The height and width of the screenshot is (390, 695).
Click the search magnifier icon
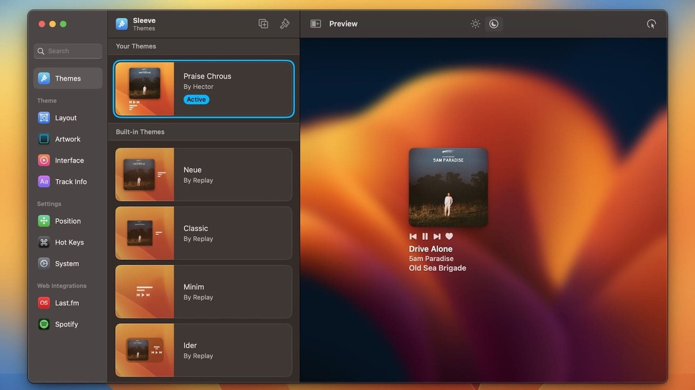point(41,51)
